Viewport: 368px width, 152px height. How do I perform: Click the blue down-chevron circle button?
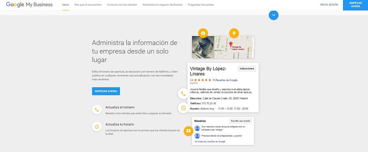[273, 15]
